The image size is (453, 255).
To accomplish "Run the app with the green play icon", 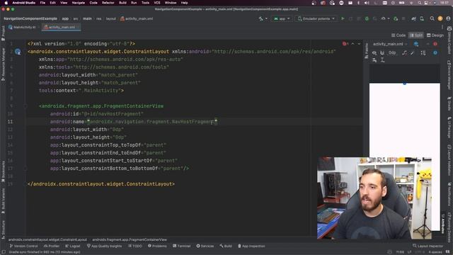I will click(x=343, y=18).
